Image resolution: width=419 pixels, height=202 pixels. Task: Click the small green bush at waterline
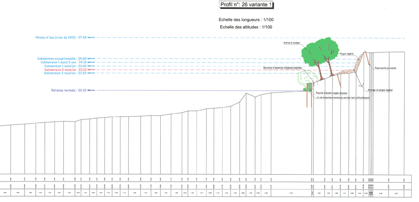point(305,89)
